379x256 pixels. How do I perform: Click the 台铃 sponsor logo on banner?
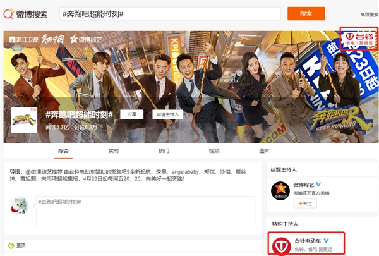359,39
